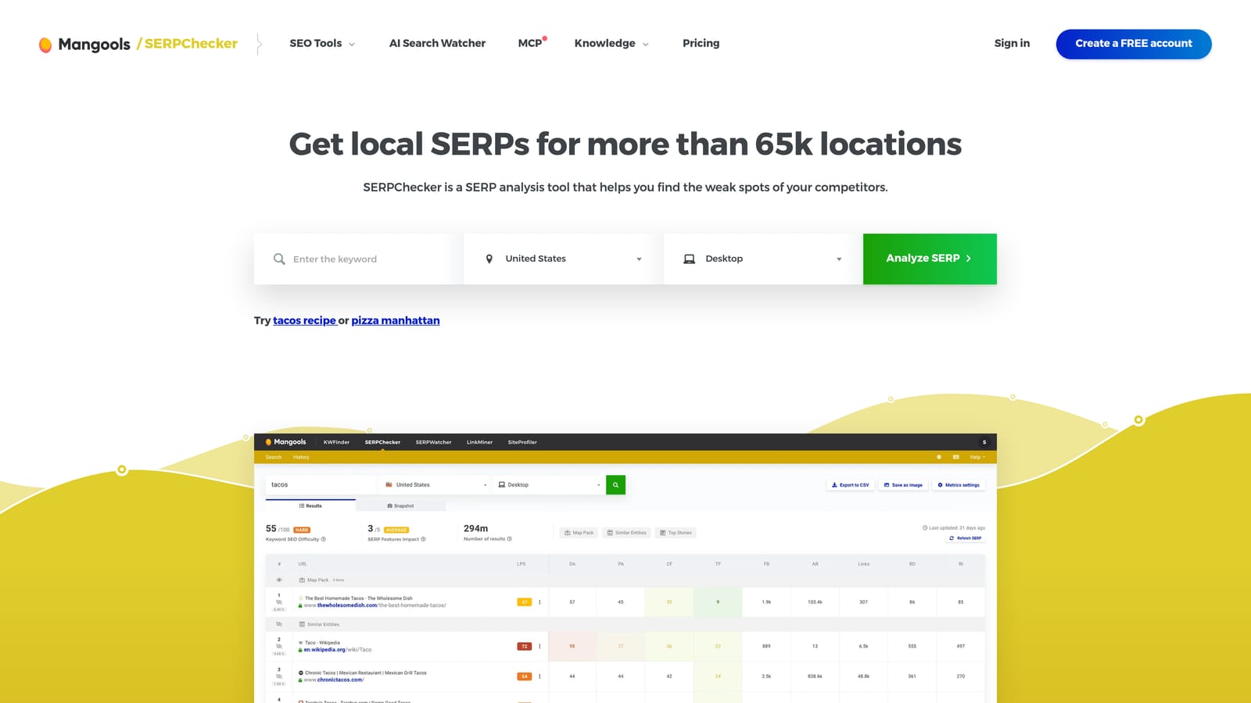Click the Mangools logo
Image resolution: width=1251 pixels, height=703 pixels.
84,44
